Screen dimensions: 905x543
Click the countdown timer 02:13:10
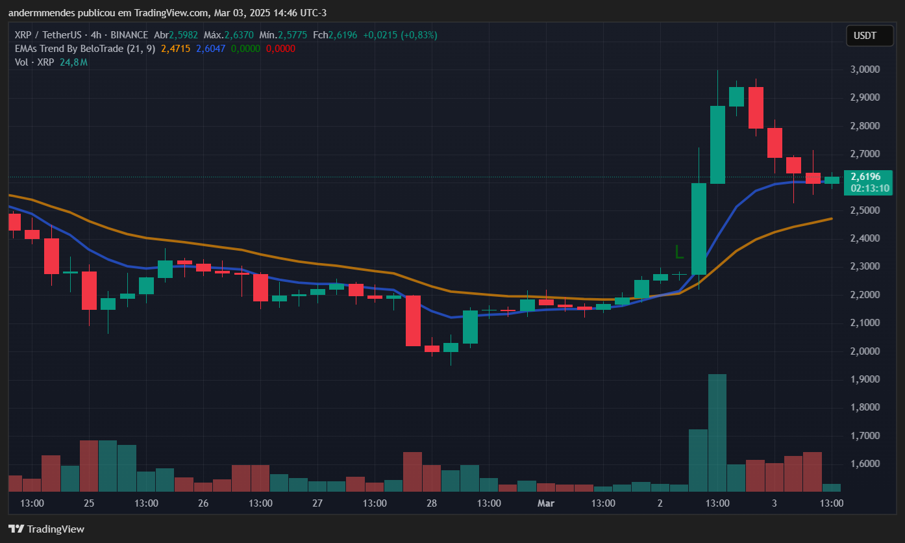(869, 188)
